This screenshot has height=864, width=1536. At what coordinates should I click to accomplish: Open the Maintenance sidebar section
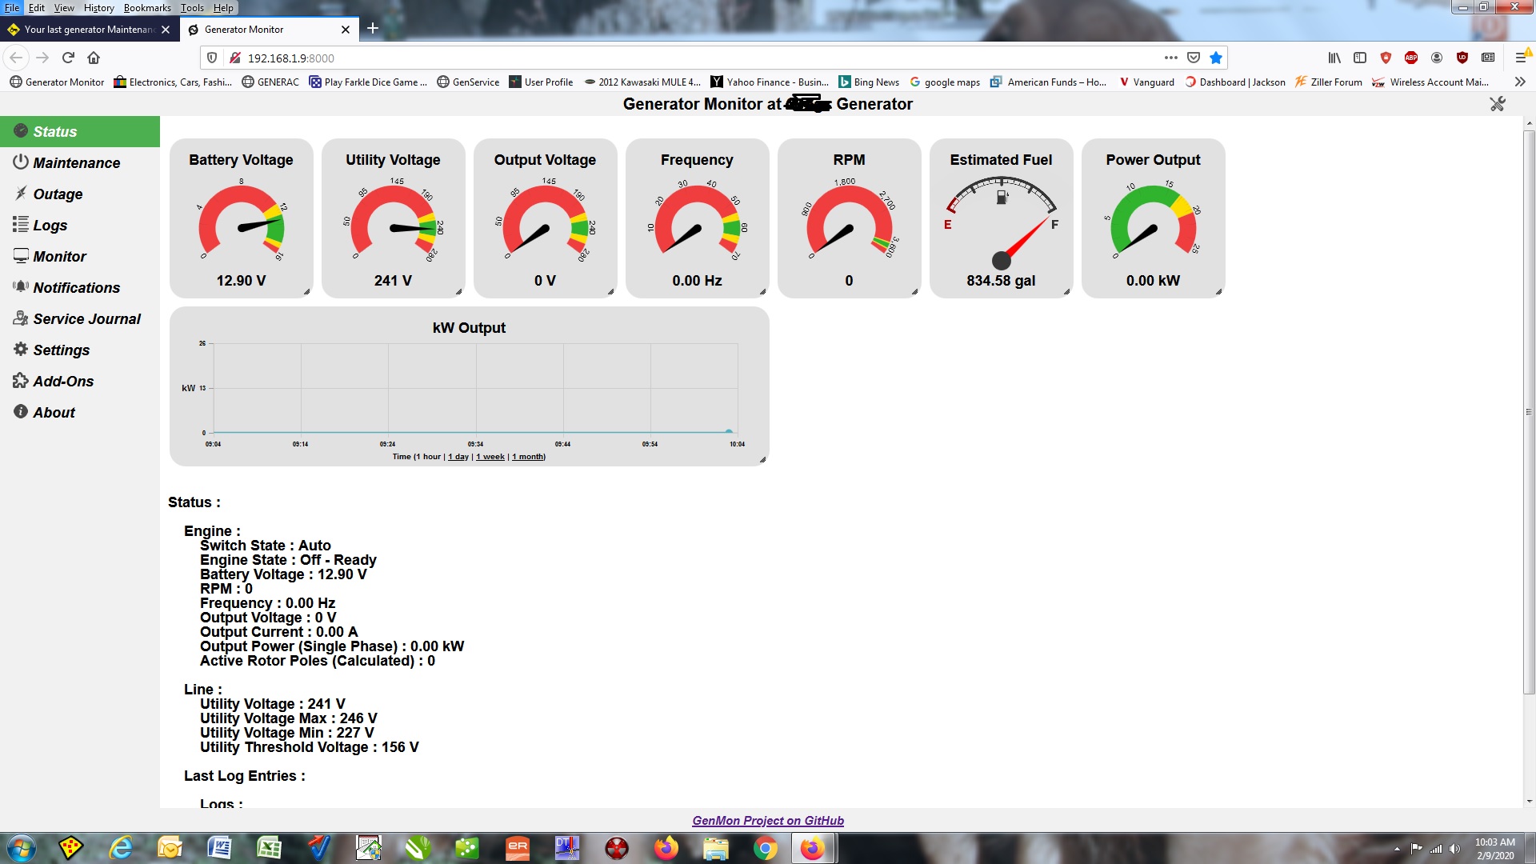tap(76, 162)
